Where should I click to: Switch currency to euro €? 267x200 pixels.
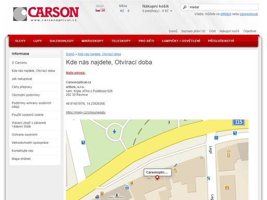(128, 11)
